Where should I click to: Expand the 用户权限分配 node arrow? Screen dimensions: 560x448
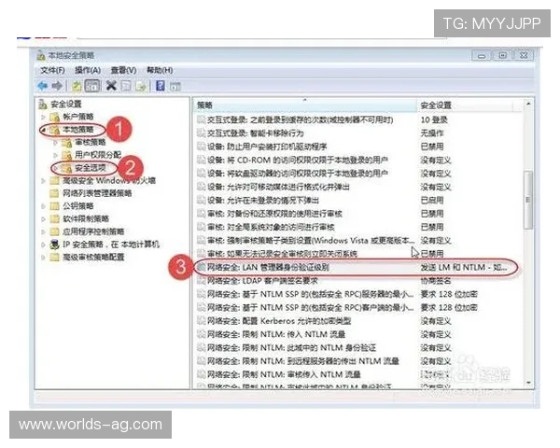pyautogui.click(x=56, y=155)
